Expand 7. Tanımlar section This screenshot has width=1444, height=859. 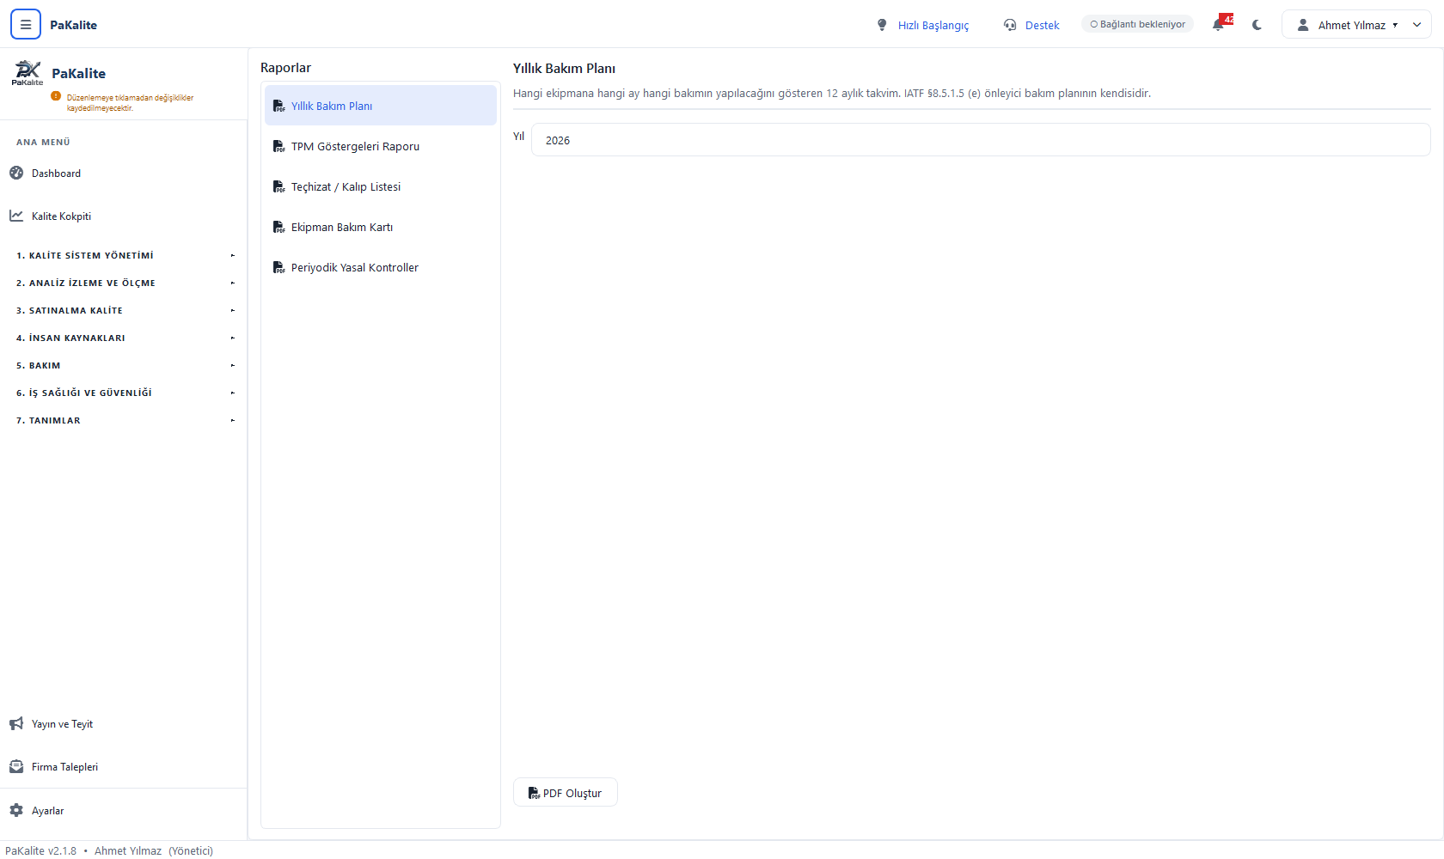pyautogui.click(x=124, y=420)
